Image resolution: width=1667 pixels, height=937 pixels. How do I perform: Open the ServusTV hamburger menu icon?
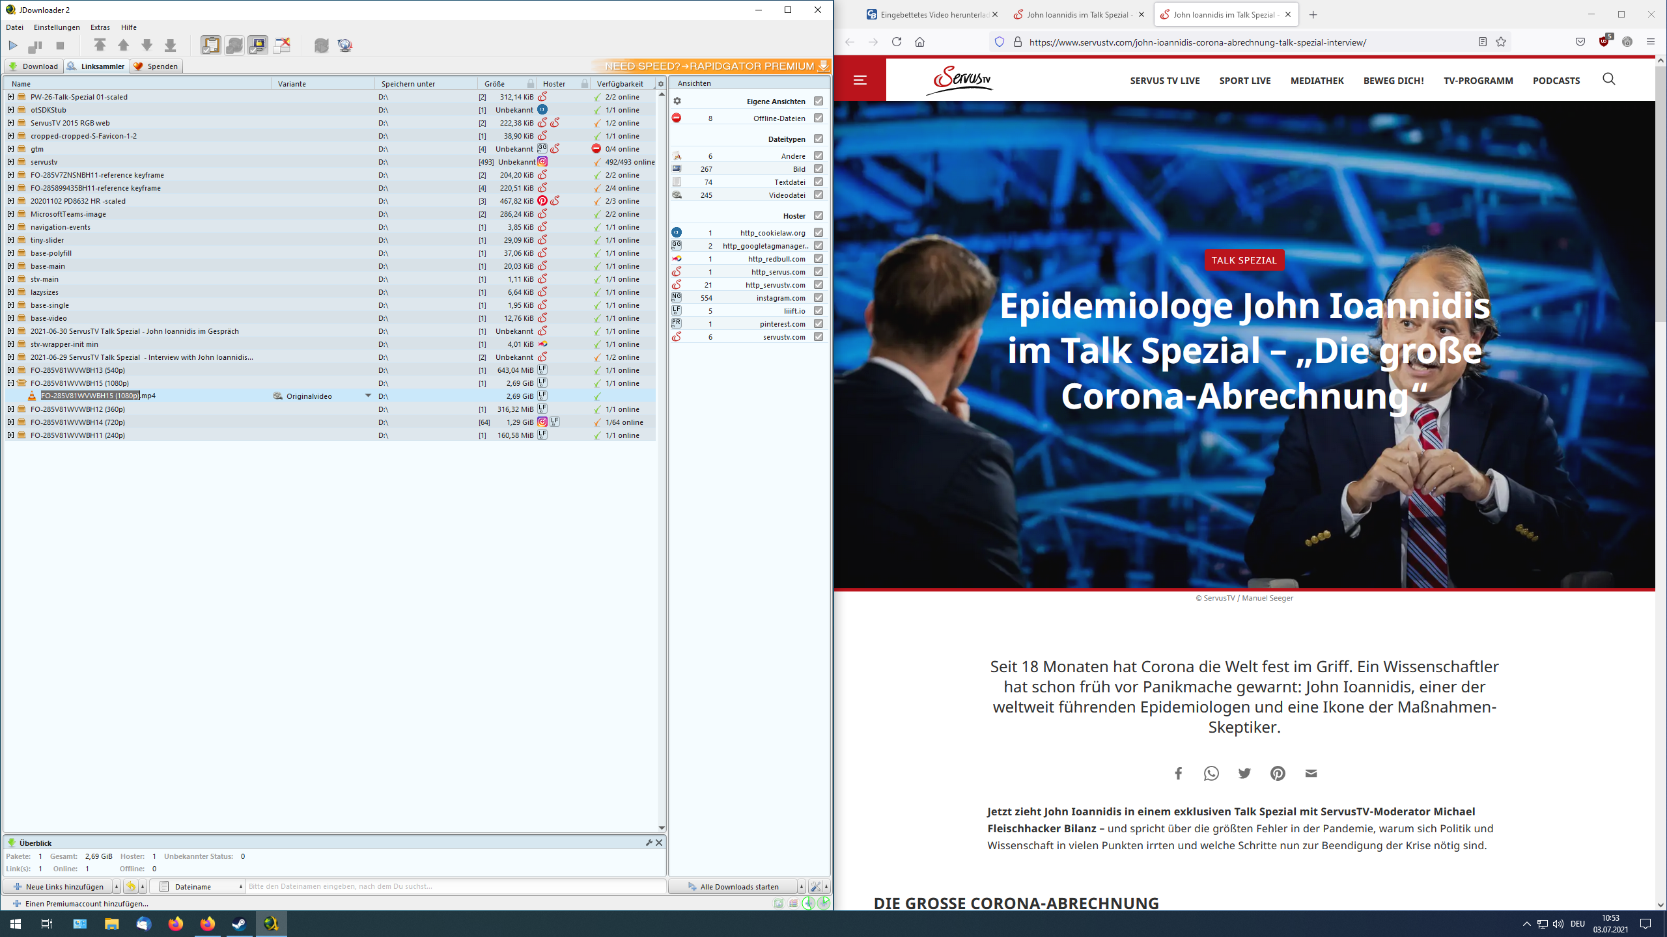point(860,79)
